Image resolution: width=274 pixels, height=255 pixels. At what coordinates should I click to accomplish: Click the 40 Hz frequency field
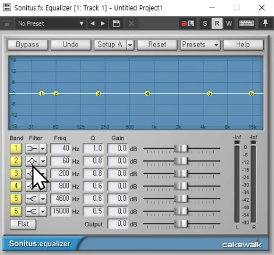61,149
